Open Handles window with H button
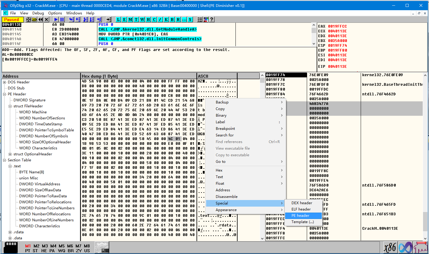This screenshot has width=429, height=254. (x=148, y=19)
